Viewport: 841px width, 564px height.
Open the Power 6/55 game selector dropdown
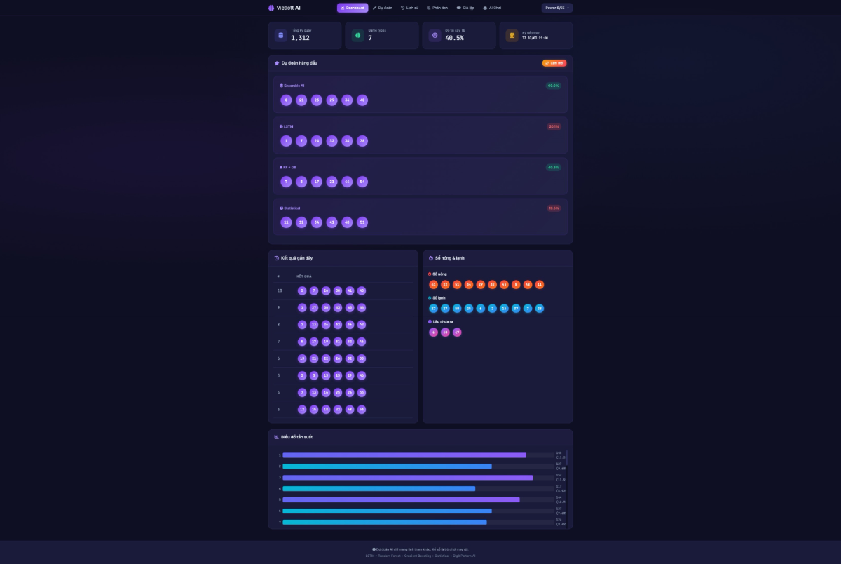(x=556, y=8)
